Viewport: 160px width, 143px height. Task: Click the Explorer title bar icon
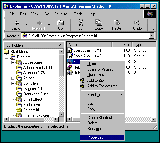(6, 6)
